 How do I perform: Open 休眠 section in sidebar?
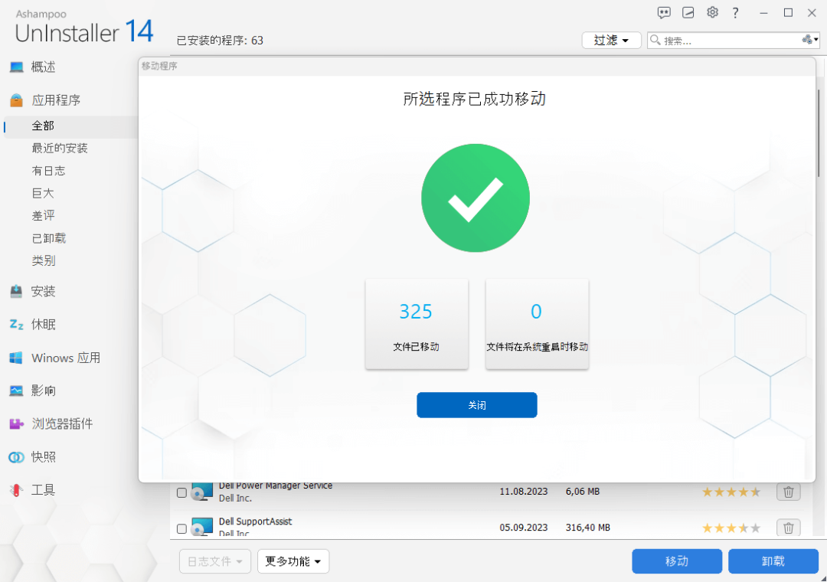pyautogui.click(x=43, y=325)
